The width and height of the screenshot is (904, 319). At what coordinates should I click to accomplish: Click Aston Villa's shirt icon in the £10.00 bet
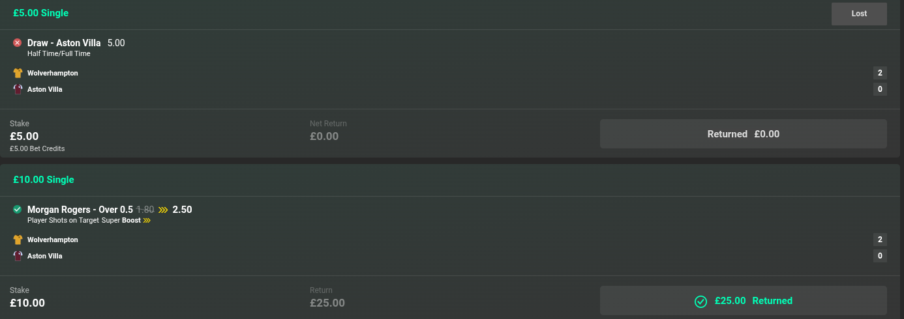(18, 256)
